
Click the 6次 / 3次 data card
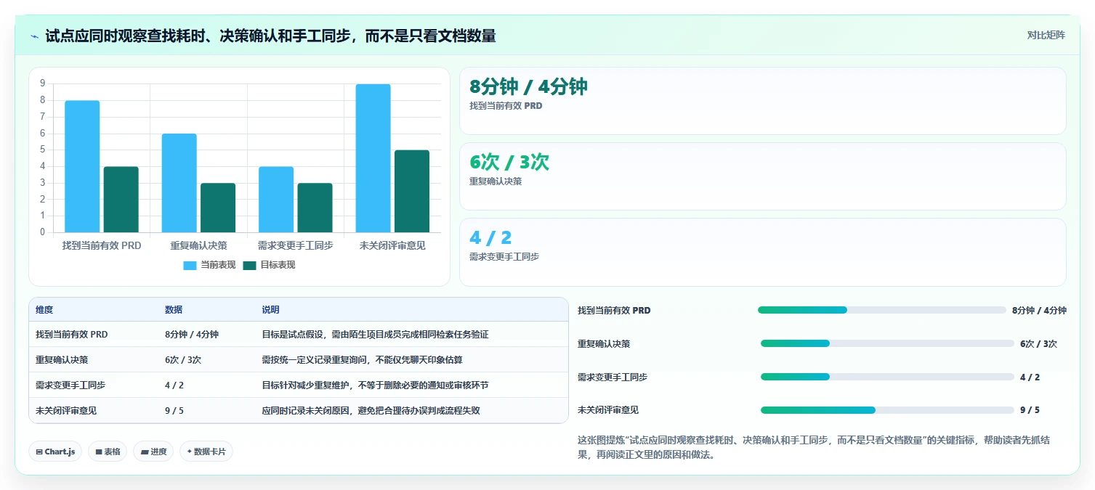click(763, 176)
